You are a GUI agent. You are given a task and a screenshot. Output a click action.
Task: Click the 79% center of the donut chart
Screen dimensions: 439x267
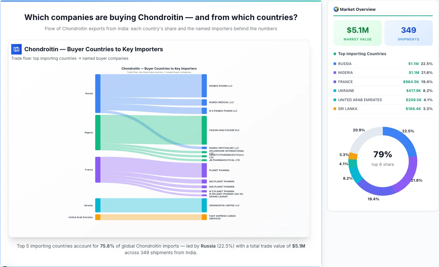click(382, 154)
